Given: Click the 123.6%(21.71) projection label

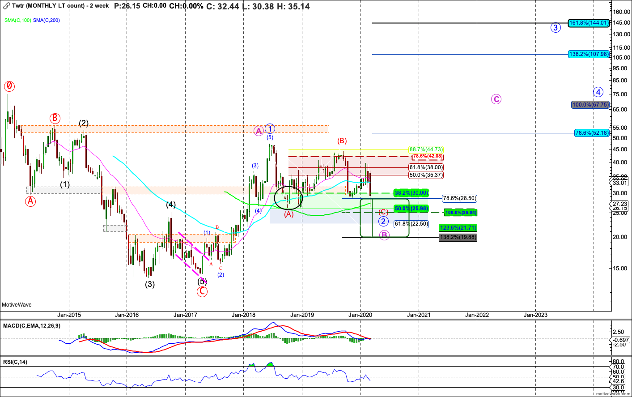Looking at the screenshot, I should click(x=458, y=228).
